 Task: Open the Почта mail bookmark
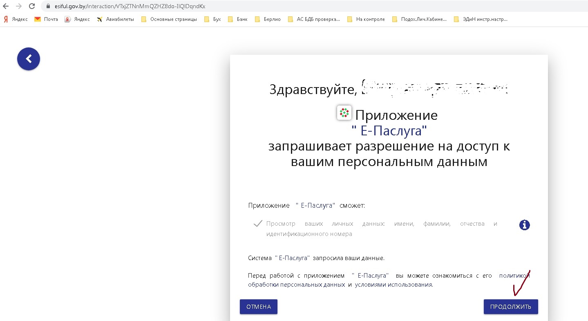coord(46,19)
